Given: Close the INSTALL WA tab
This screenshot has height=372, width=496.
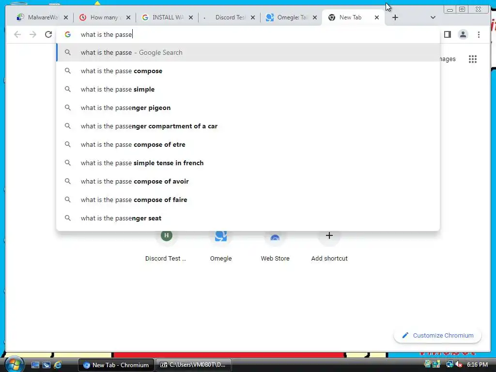Looking at the screenshot, I should pyautogui.click(x=191, y=18).
